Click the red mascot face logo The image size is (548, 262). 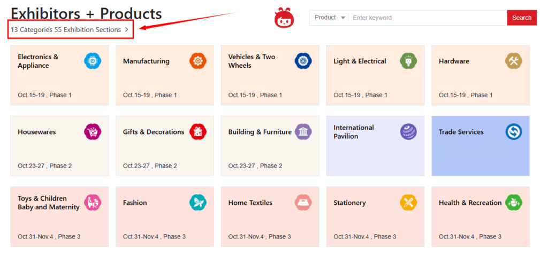284,18
